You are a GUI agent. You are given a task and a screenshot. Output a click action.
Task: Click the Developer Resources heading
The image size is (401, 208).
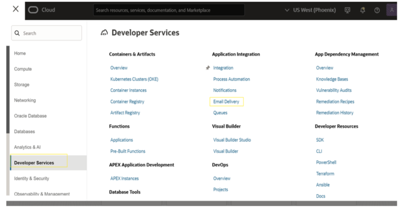pyautogui.click(x=336, y=126)
